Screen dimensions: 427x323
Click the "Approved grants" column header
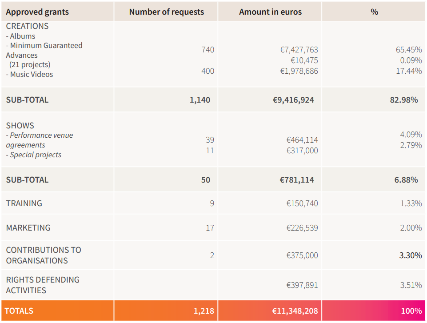37,12
